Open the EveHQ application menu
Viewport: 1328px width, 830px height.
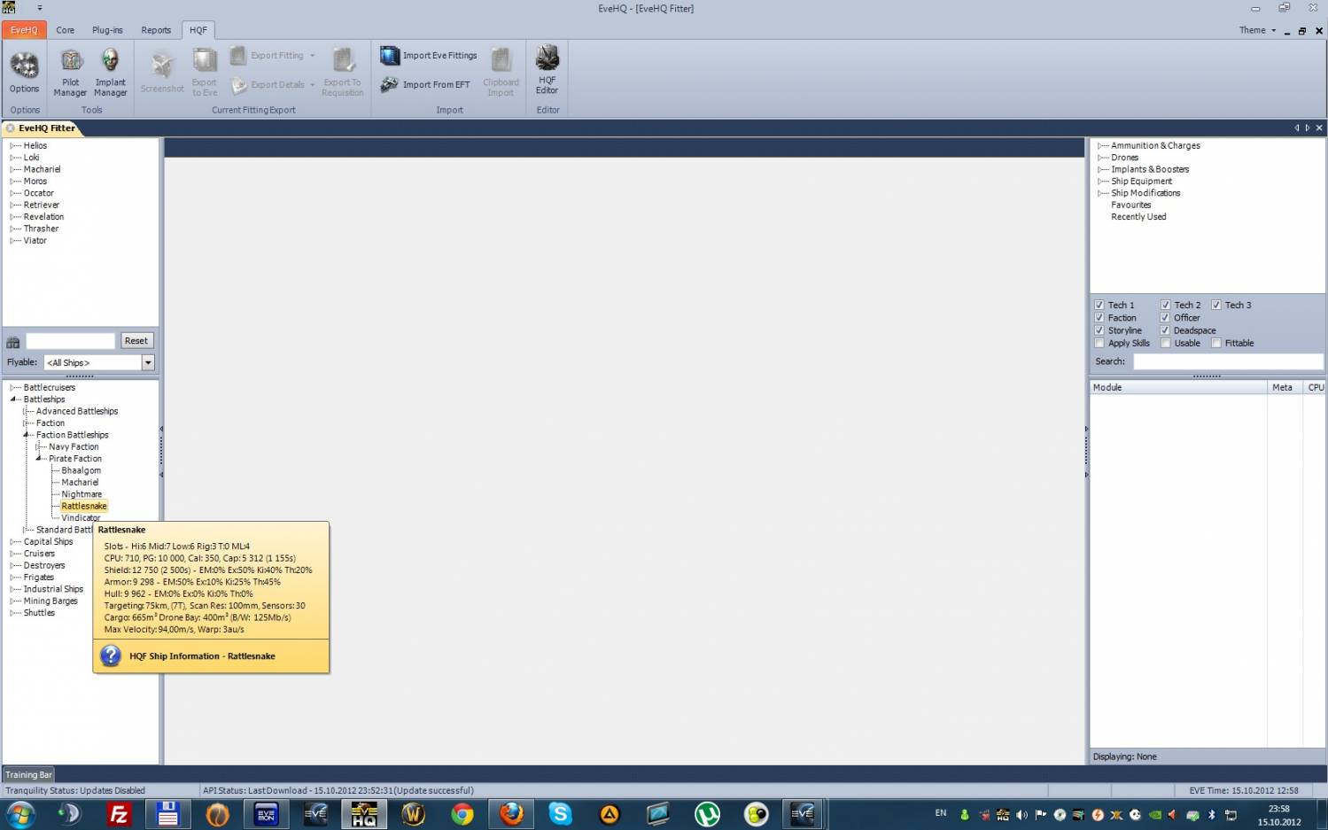(24, 30)
